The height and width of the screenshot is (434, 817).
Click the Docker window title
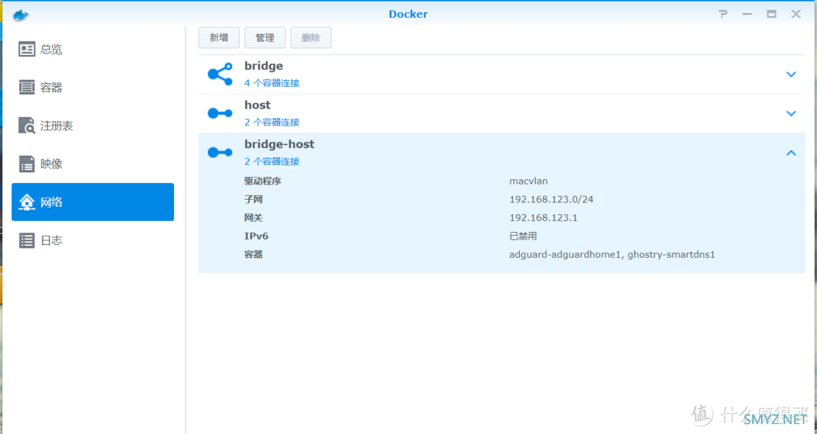coord(408,14)
